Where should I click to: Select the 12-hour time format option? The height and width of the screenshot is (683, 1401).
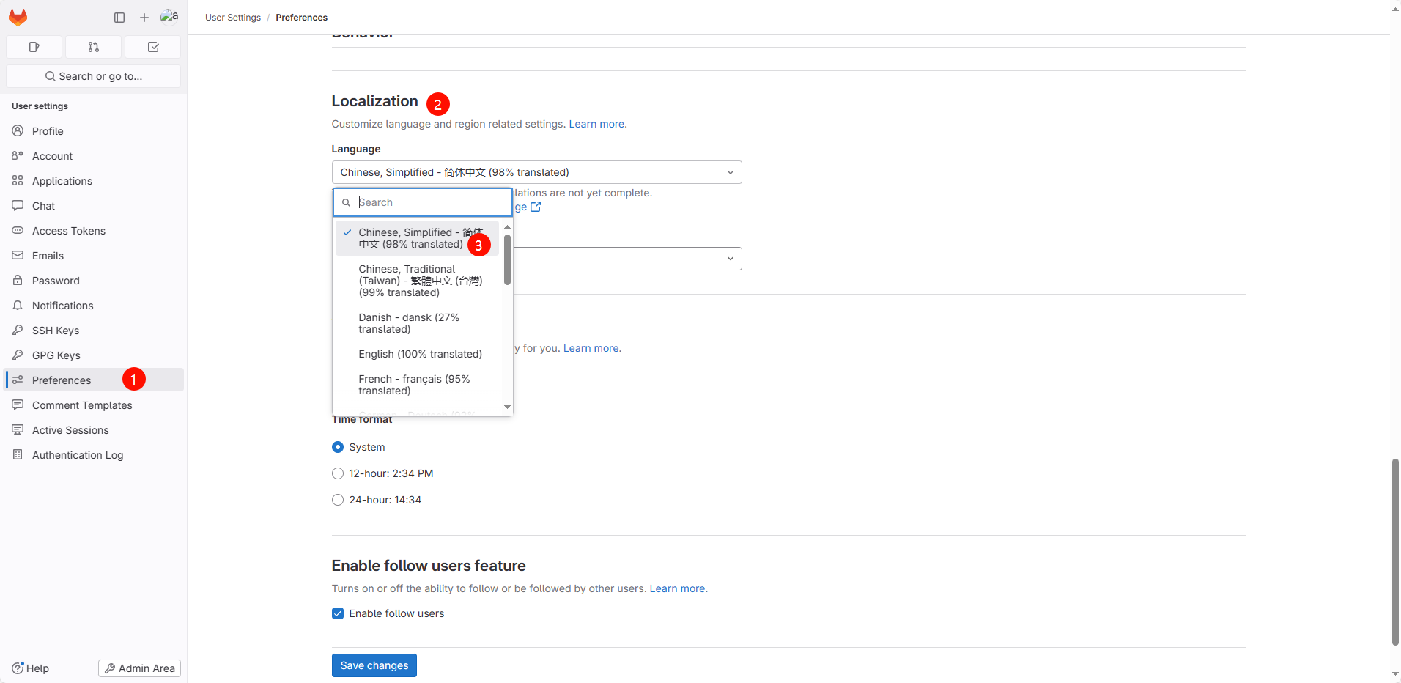(x=338, y=473)
